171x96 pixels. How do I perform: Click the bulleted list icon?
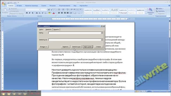pyautogui.click(x=59, y=10)
